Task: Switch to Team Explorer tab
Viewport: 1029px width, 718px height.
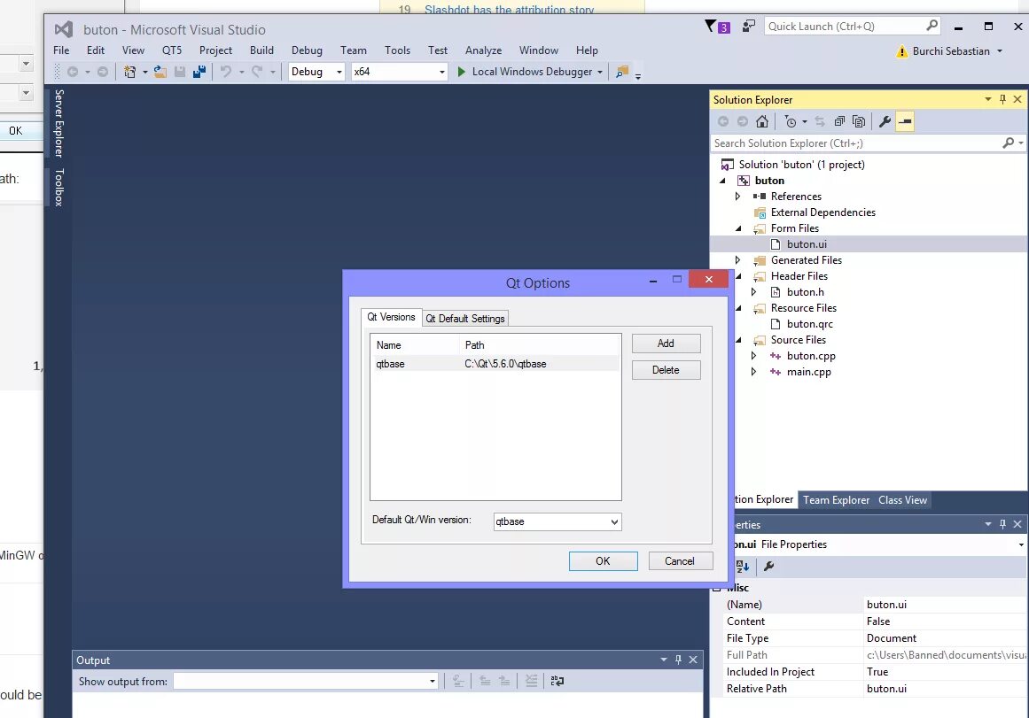Action: point(836,499)
